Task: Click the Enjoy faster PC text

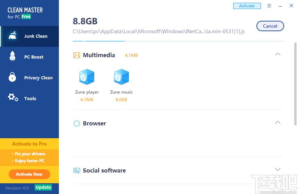Action: pyautogui.click(x=29, y=161)
